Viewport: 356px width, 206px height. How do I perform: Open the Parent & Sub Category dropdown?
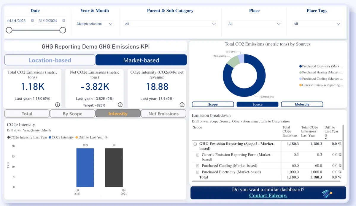[170, 24]
